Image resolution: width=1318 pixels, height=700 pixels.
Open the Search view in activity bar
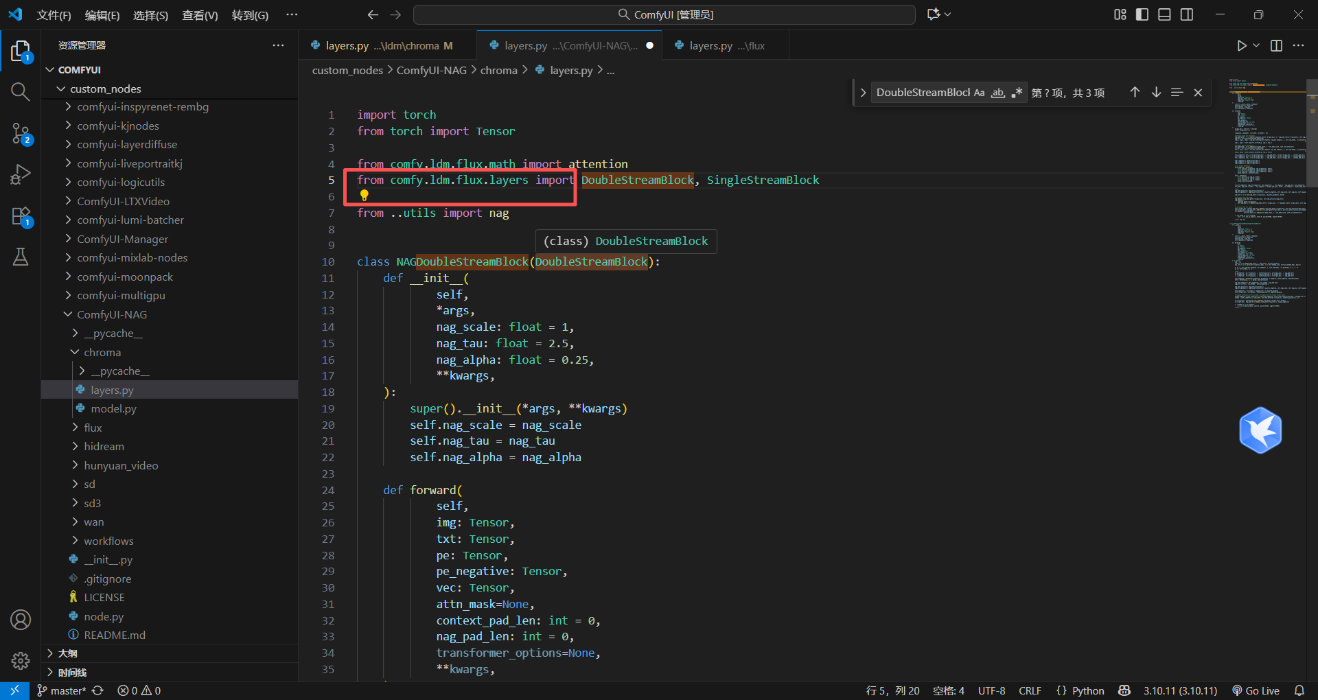(x=21, y=92)
